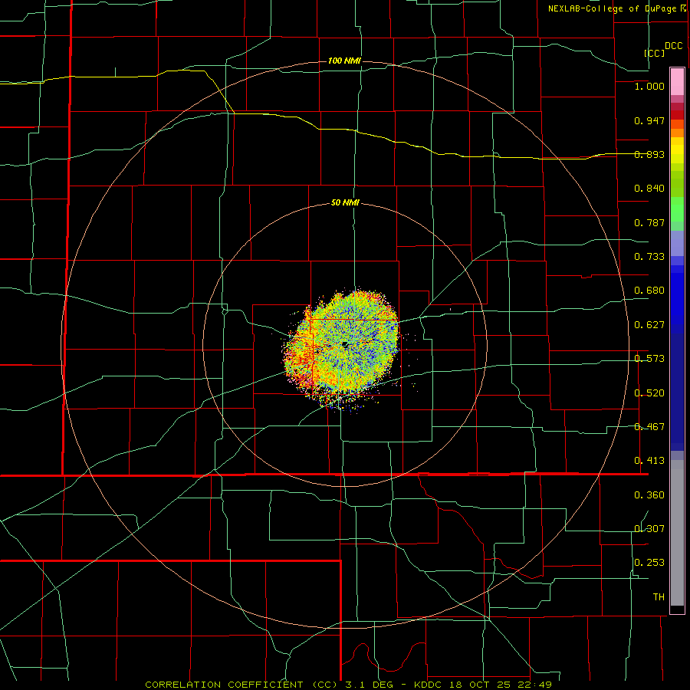This screenshot has height=690, width=690.
Task: Click the 0.573 scale value
Action: 649,359
